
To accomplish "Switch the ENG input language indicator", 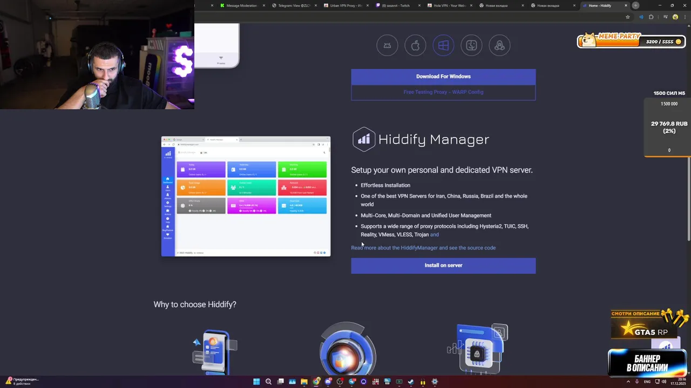I will pos(647,382).
